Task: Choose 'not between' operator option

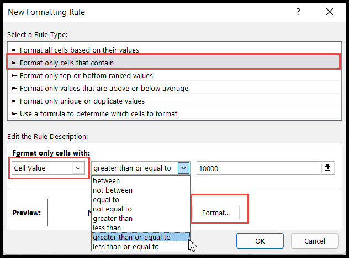Action: coord(113,190)
